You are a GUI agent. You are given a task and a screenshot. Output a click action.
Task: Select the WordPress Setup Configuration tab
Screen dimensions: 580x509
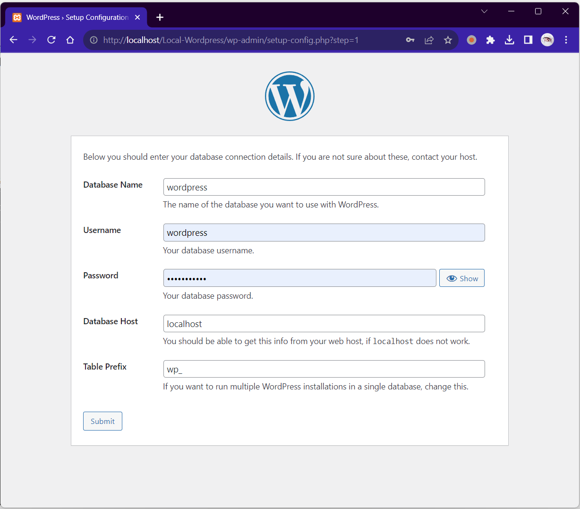pyautogui.click(x=77, y=17)
